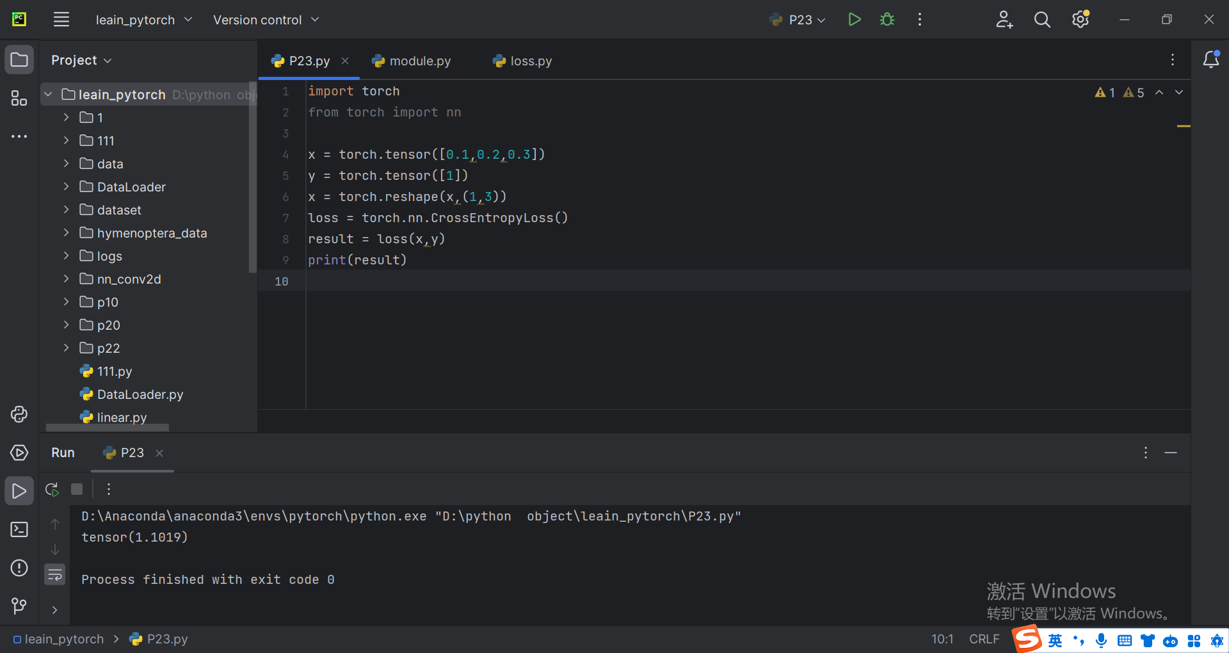
Task: Start debugging P23
Action: click(x=887, y=20)
